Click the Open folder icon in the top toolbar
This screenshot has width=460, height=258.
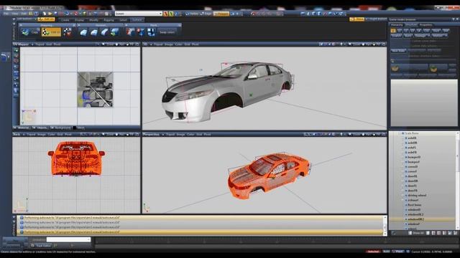coord(50,14)
